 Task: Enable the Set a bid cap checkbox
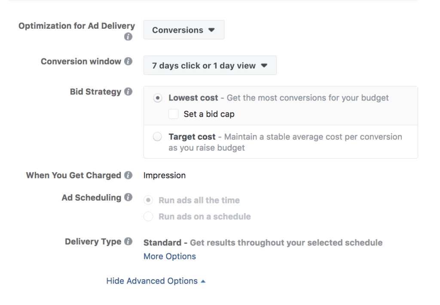tap(173, 114)
